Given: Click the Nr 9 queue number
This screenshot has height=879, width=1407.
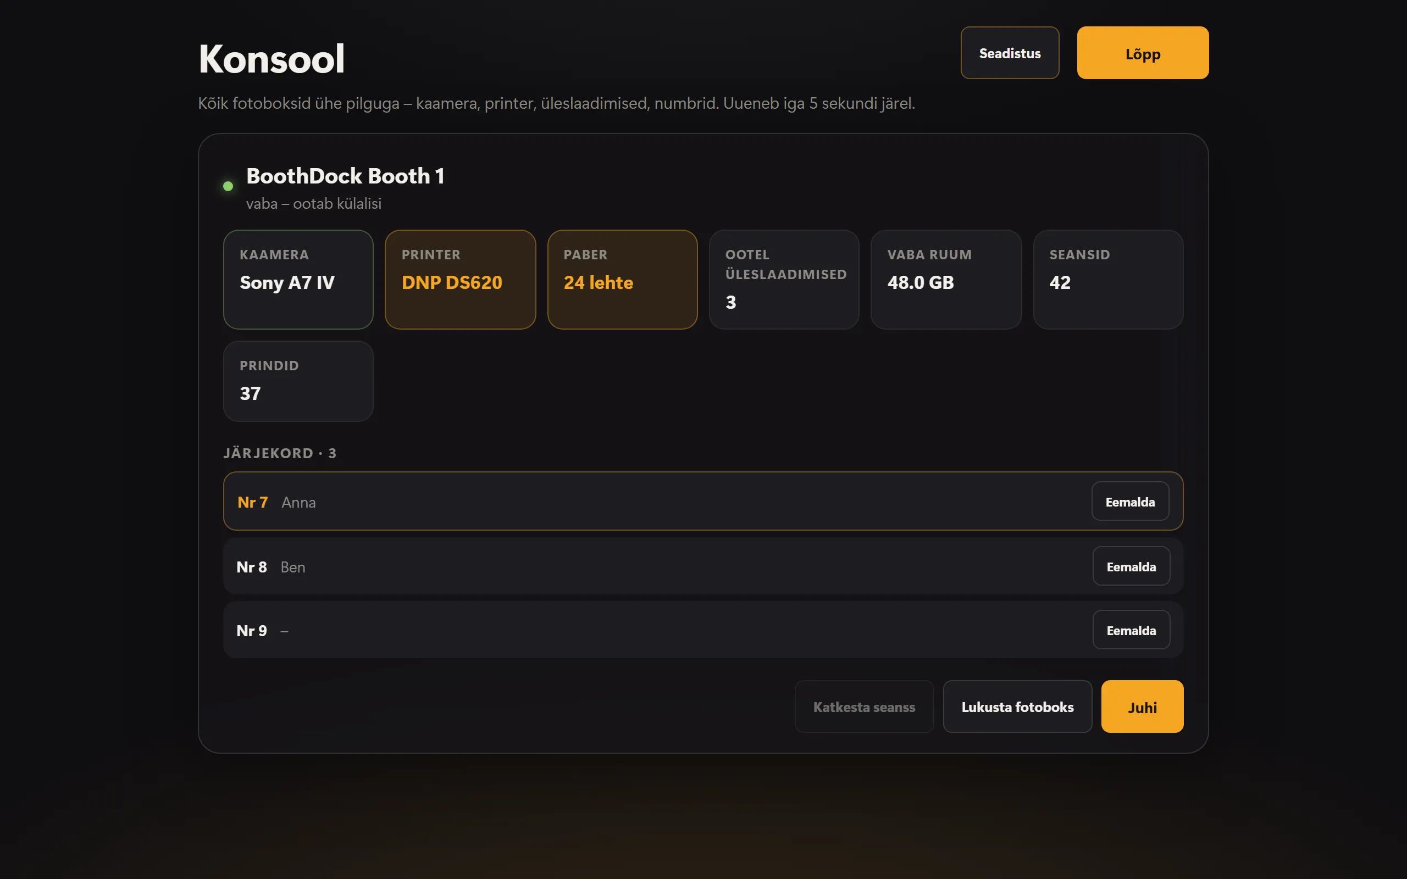Looking at the screenshot, I should (251, 631).
